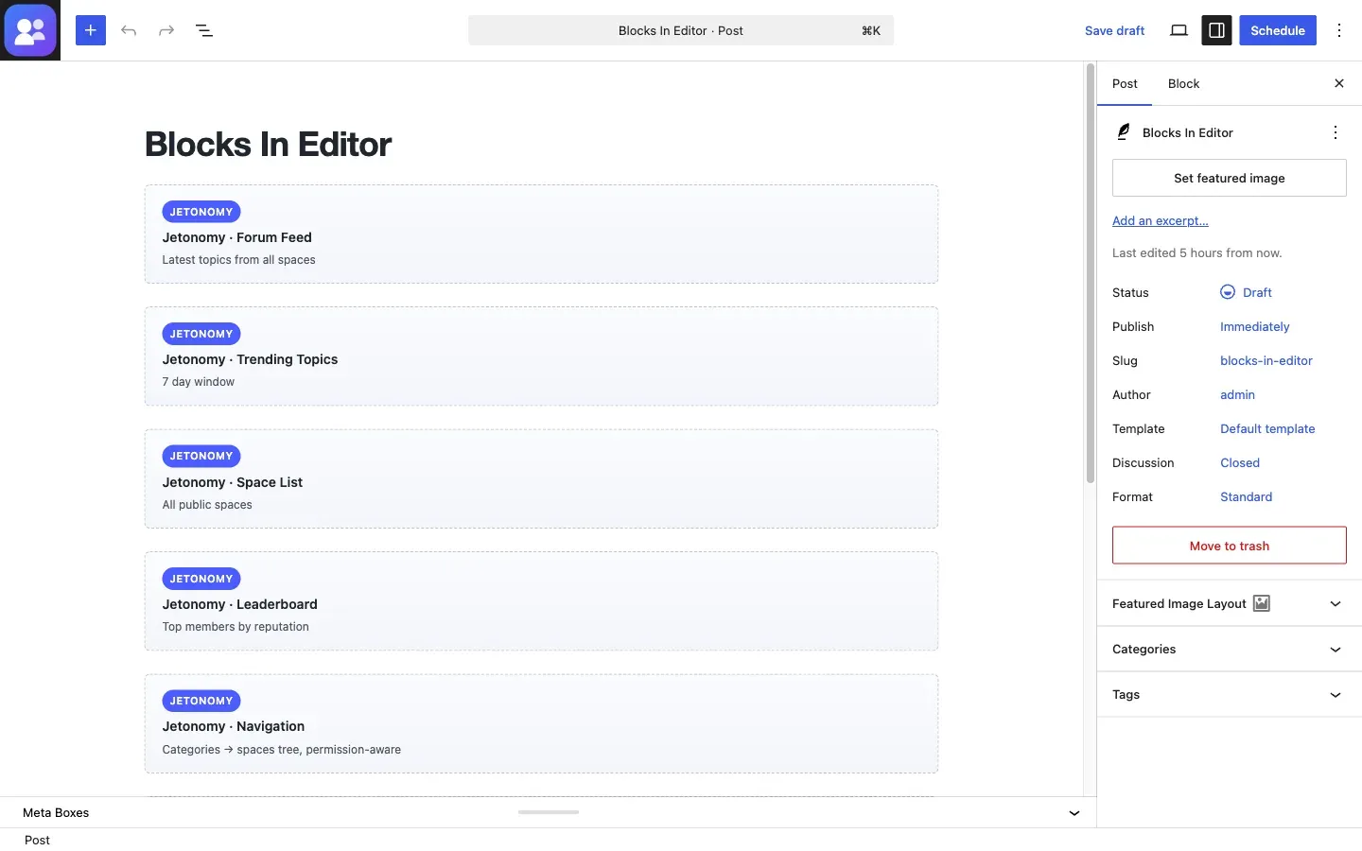Select the Jetonomy Space List block
1362x851 pixels.
pyautogui.click(x=541, y=478)
